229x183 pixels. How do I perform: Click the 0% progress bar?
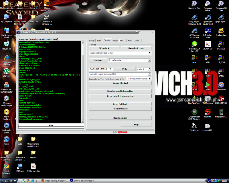pyautogui.click(x=51, y=125)
